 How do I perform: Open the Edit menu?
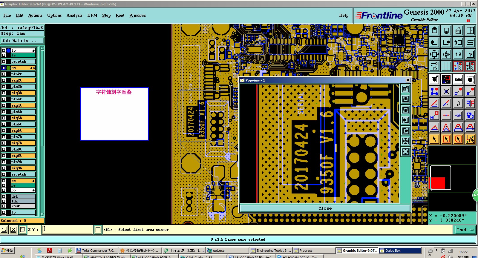tap(20, 15)
